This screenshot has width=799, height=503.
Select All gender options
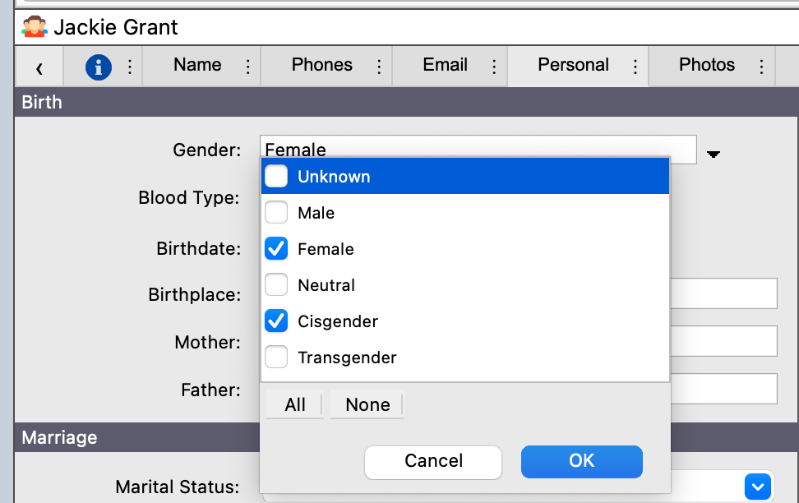[x=295, y=404]
